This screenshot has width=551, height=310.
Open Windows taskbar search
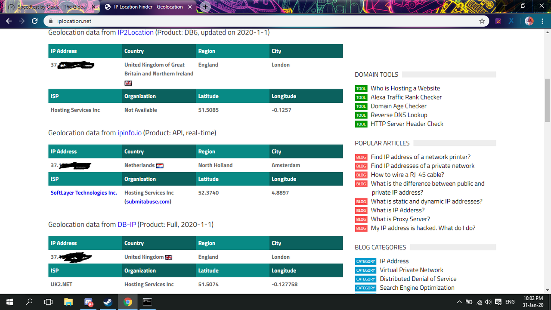[29, 302]
